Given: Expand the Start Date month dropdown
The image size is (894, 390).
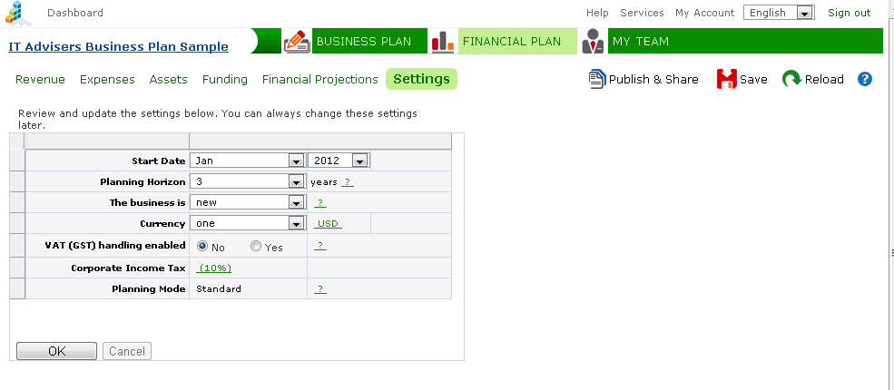Looking at the screenshot, I should point(246,161).
